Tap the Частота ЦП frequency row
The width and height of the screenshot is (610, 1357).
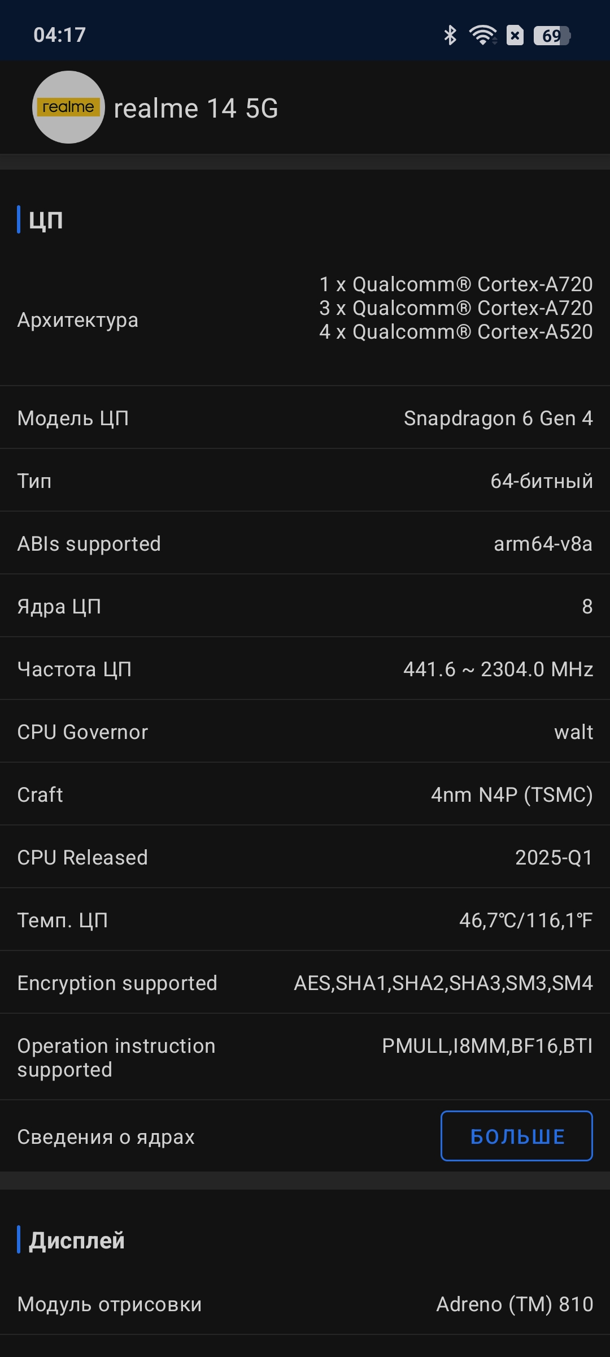tap(305, 669)
